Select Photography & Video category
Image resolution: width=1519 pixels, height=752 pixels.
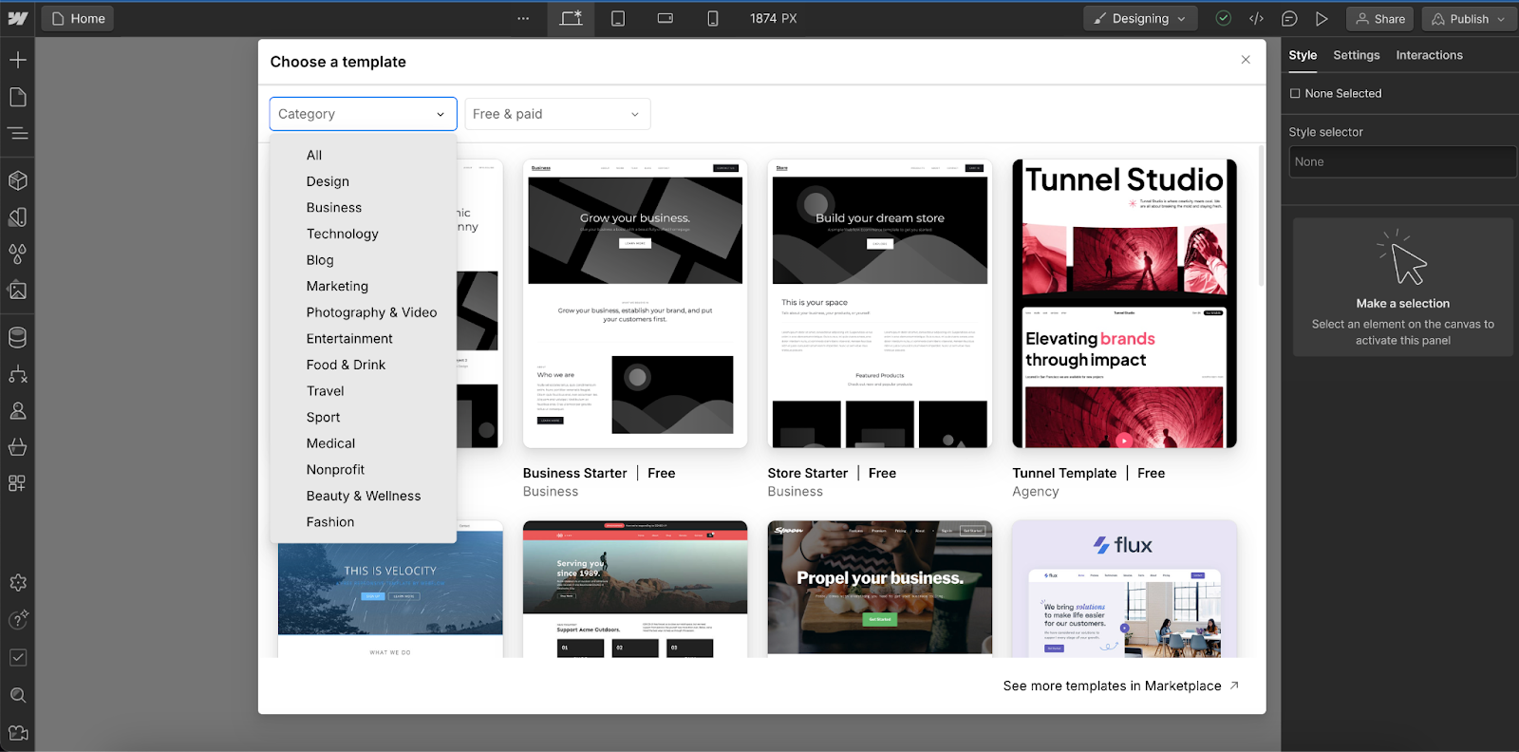click(x=371, y=312)
